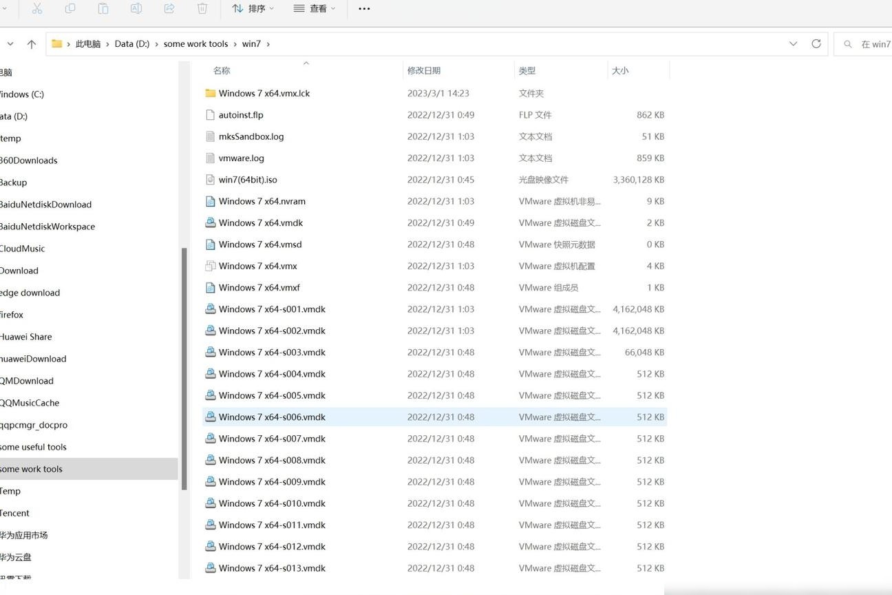Select file name Windows 7 x64-s013.vmdk
Image resolution: width=892 pixels, height=595 pixels.
tap(272, 568)
